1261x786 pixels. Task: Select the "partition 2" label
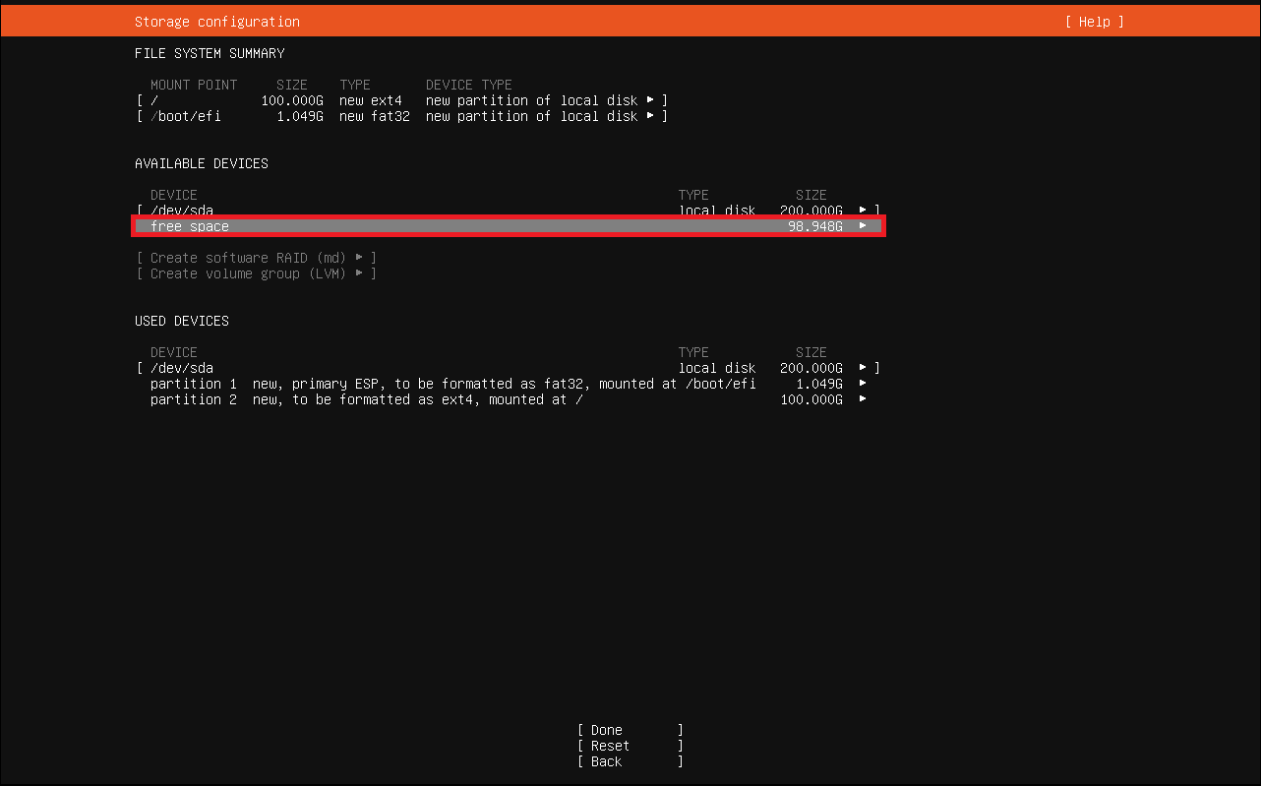[194, 399]
